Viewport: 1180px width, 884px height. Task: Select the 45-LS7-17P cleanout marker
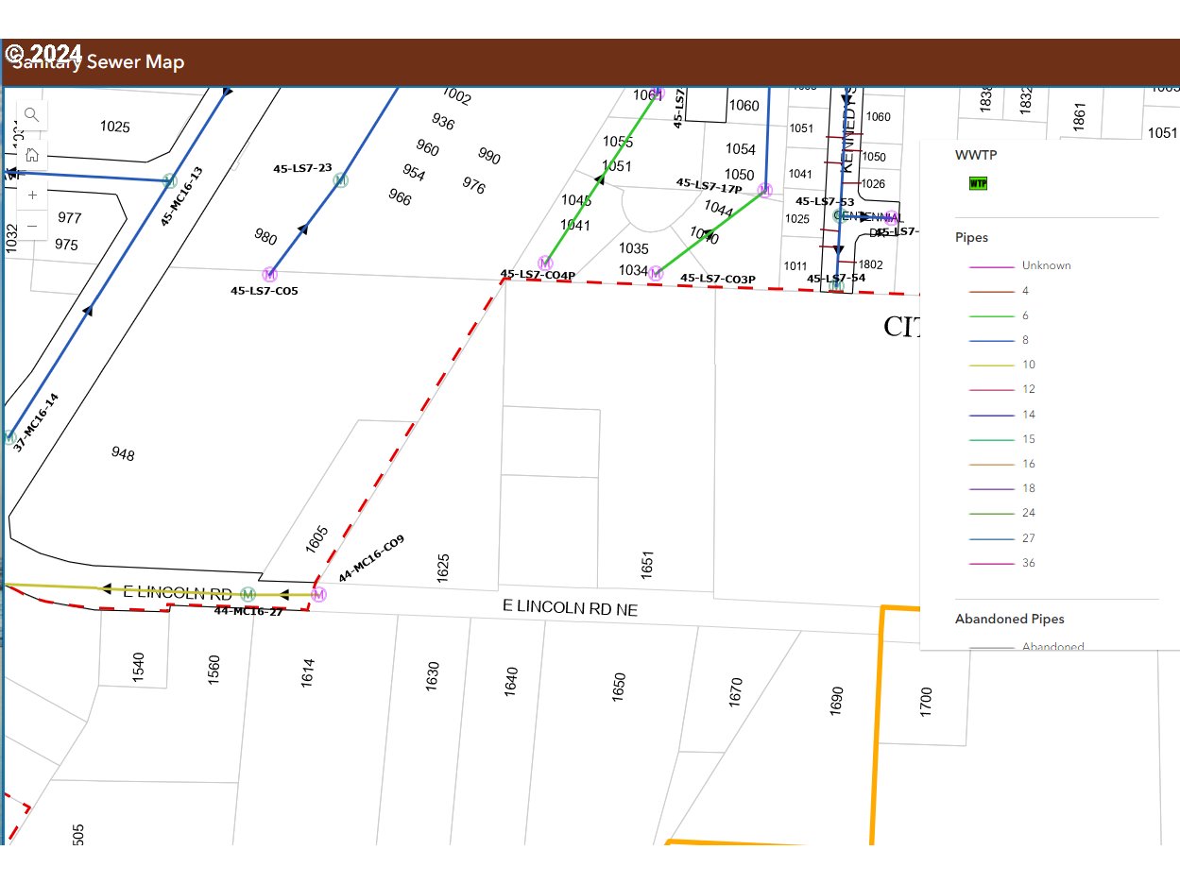pos(765,191)
